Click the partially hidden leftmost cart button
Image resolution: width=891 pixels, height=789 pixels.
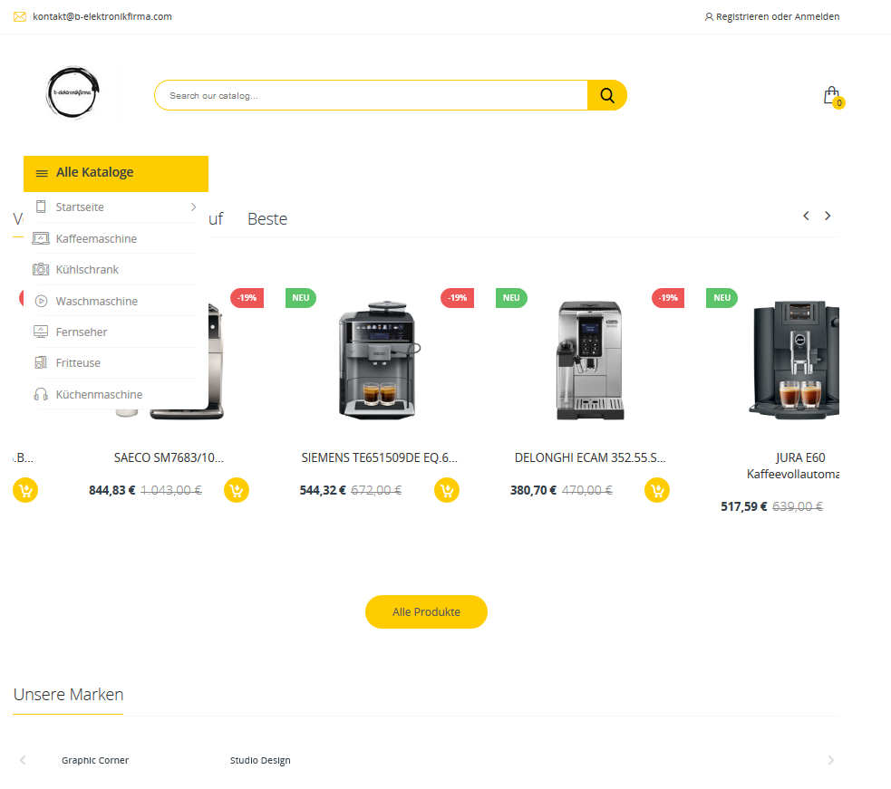[25, 490]
